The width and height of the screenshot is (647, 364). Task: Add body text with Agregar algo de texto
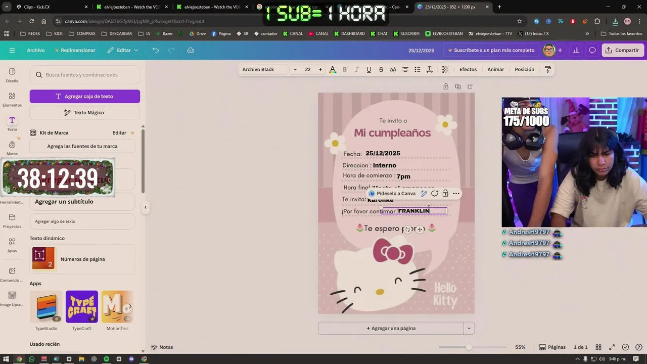pos(82,221)
